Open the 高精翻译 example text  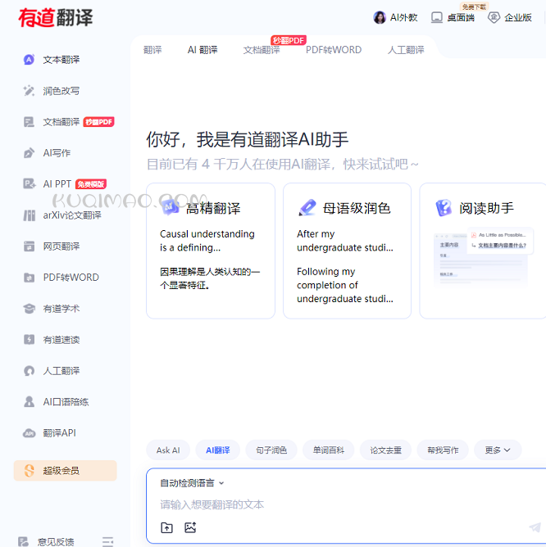[x=210, y=260]
